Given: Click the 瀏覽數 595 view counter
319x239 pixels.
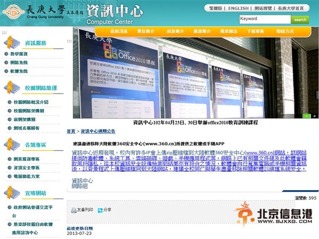Looking at the screenshot, I should 306,198.
